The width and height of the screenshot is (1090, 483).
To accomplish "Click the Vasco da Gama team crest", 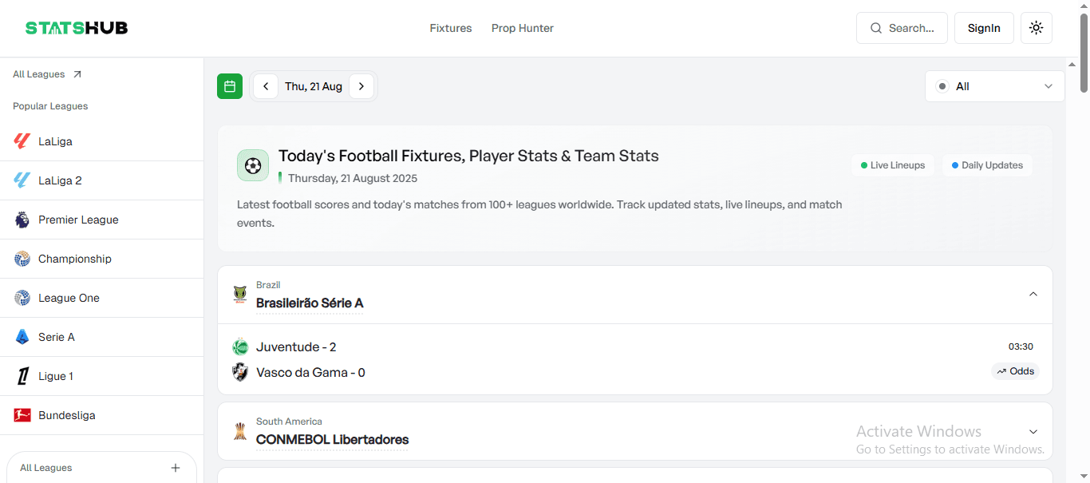I will click(x=240, y=372).
